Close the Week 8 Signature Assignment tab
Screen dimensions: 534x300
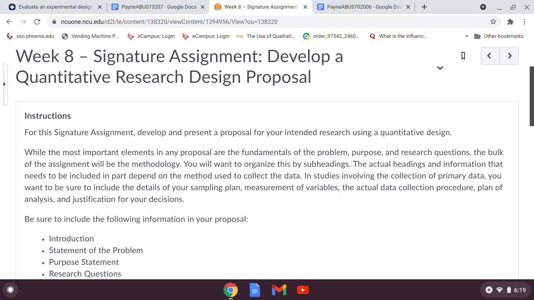(x=305, y=7)
